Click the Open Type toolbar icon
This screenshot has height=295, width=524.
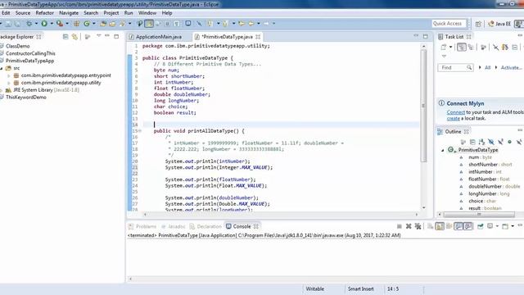(x=103, y=24)
